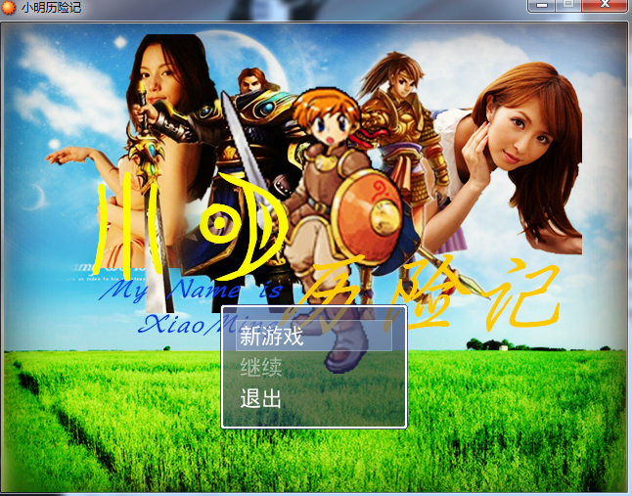Click the sun icon in the title bar
Viewport: 632px width, 496px height.
click(x=8, y=7)
